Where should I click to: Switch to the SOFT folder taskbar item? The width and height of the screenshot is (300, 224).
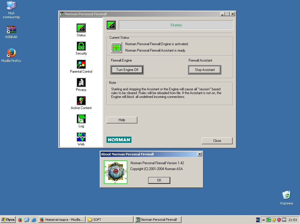click(x=110, y=220)
